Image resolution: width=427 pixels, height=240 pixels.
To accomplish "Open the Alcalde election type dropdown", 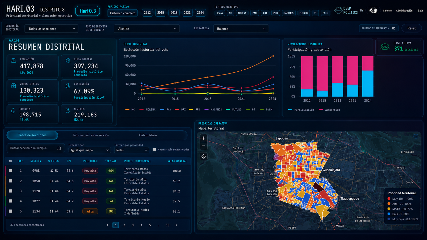I will coord(147,29).
